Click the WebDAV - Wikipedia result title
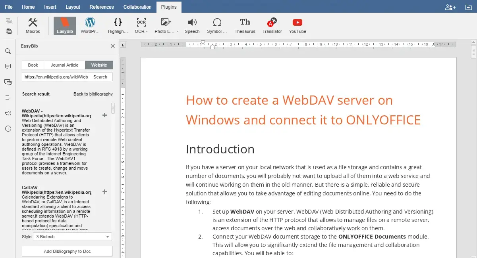Viewport: 477px width, 258px height. 57,113
